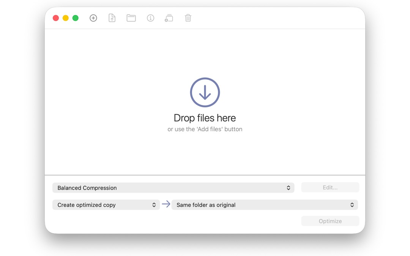This screenshot has width=410, height=256.
Task: Open file info with the circled i icon
Action: pyautogui.click(x=150, y=18)
